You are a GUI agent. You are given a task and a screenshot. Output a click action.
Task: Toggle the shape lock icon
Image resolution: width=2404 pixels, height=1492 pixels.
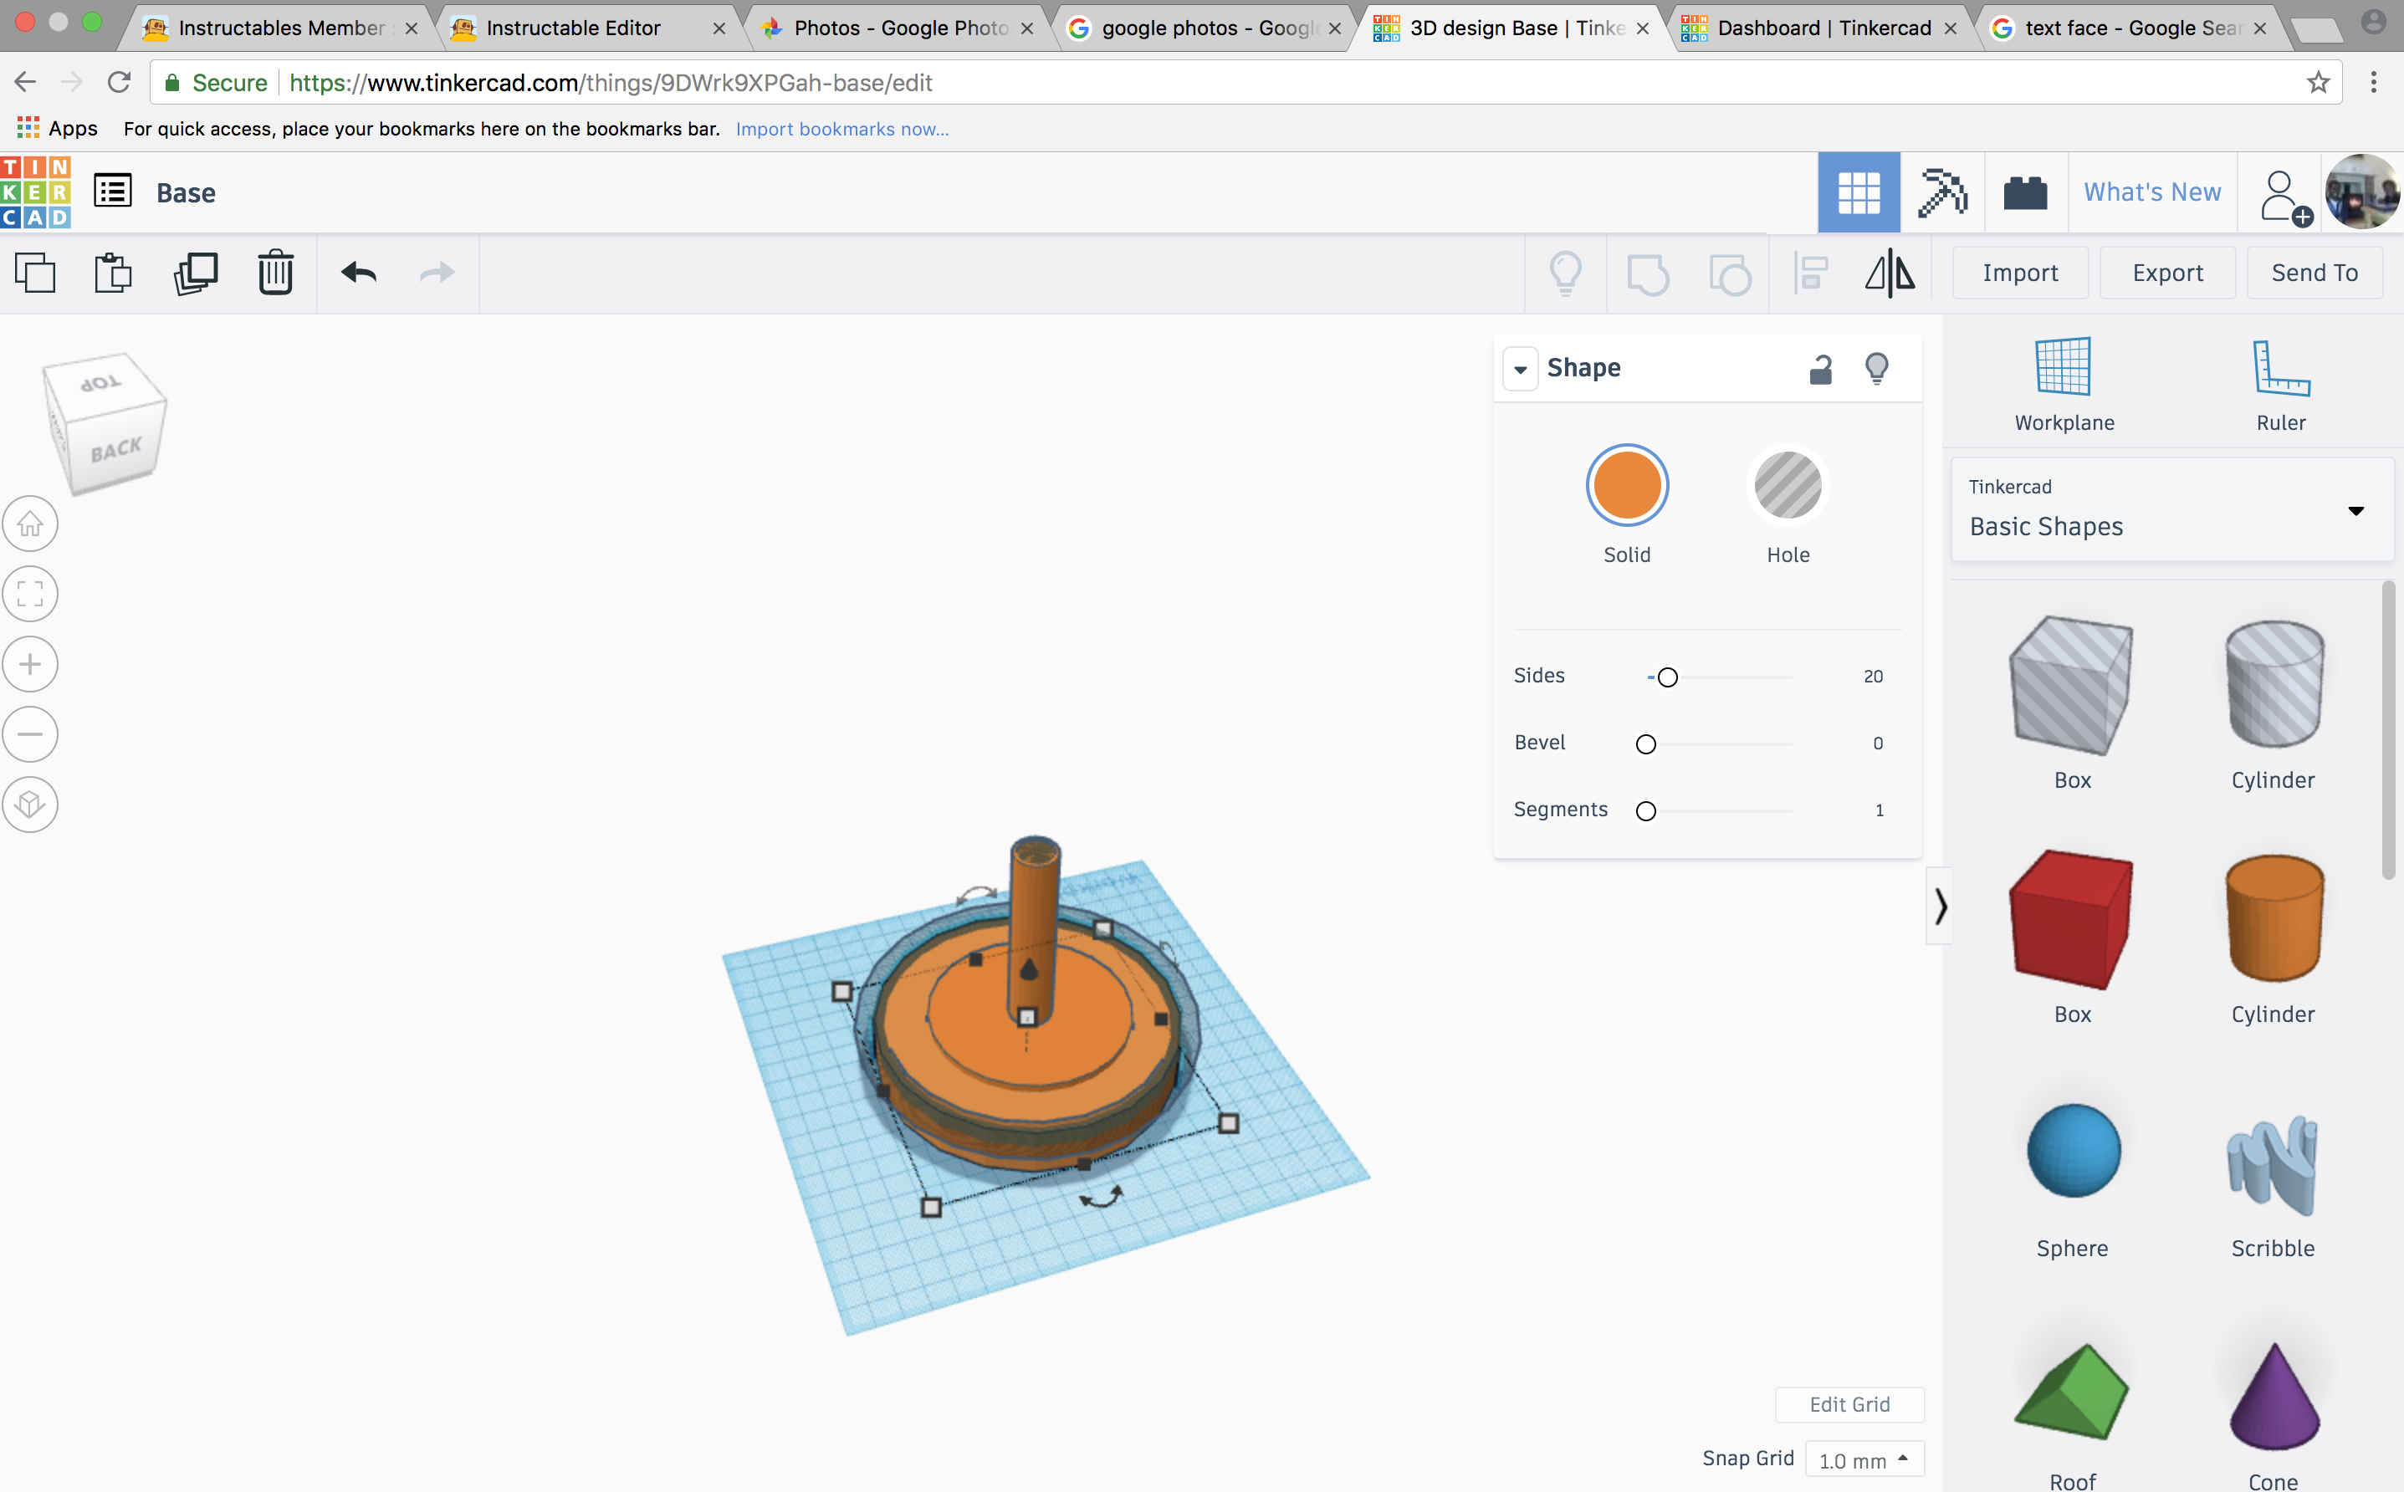[1821, 369]
